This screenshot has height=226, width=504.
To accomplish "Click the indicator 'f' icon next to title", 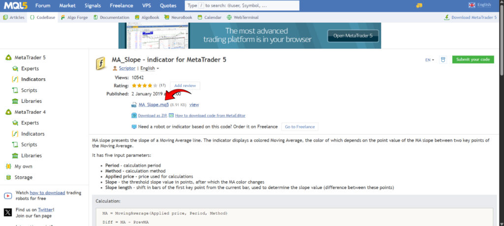I will 101,64.
